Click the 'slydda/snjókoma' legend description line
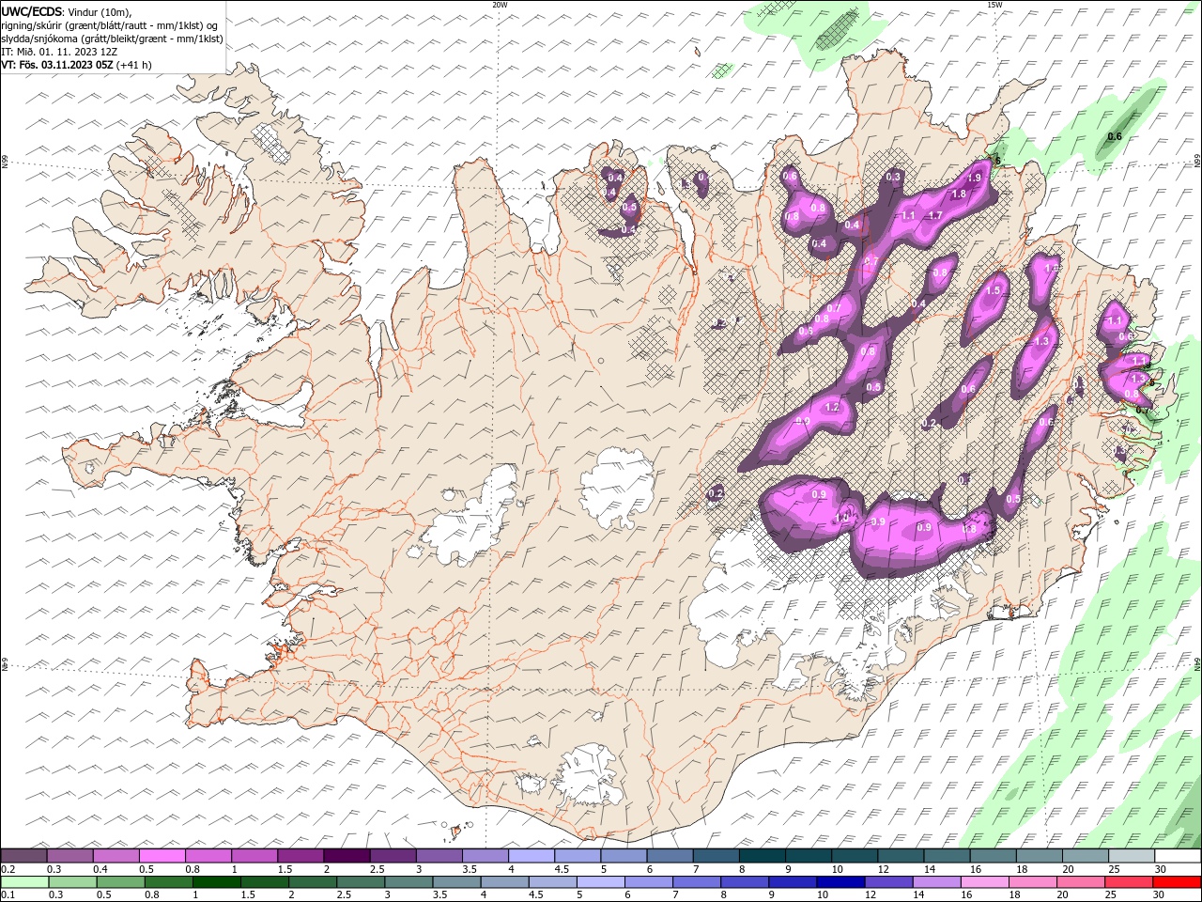1202x902 pixels. (112, 39)
